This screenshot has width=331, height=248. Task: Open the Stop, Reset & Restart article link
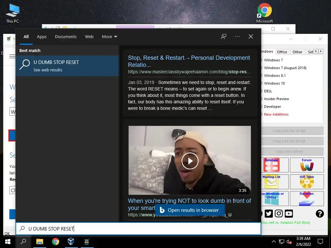tap(189, 61)
